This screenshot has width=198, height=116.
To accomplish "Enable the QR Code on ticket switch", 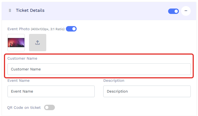I will [x=49, y=108].
